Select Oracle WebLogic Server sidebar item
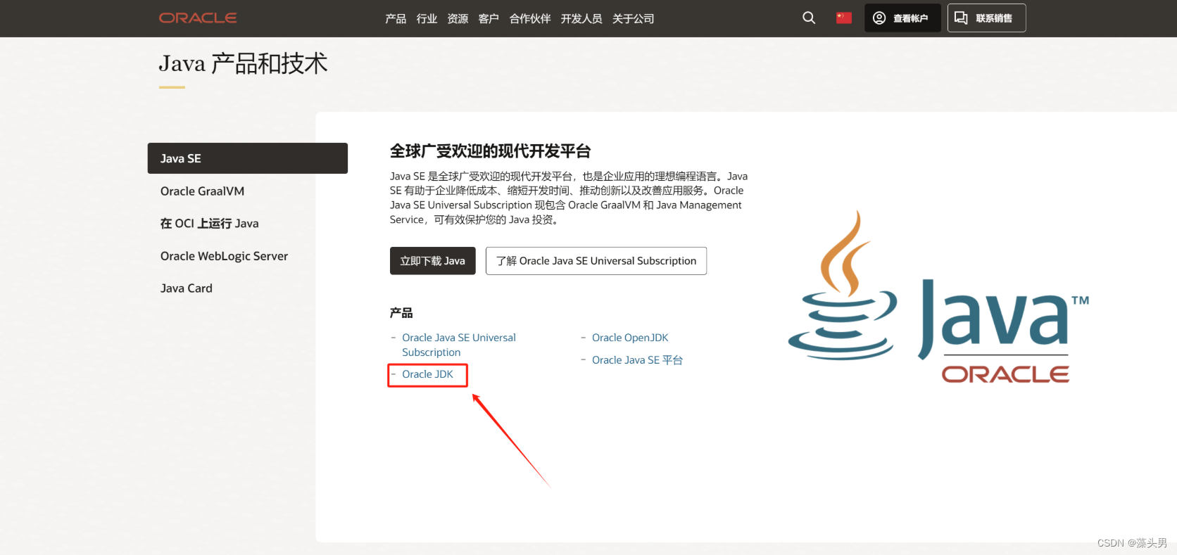 tap(224, 256)
